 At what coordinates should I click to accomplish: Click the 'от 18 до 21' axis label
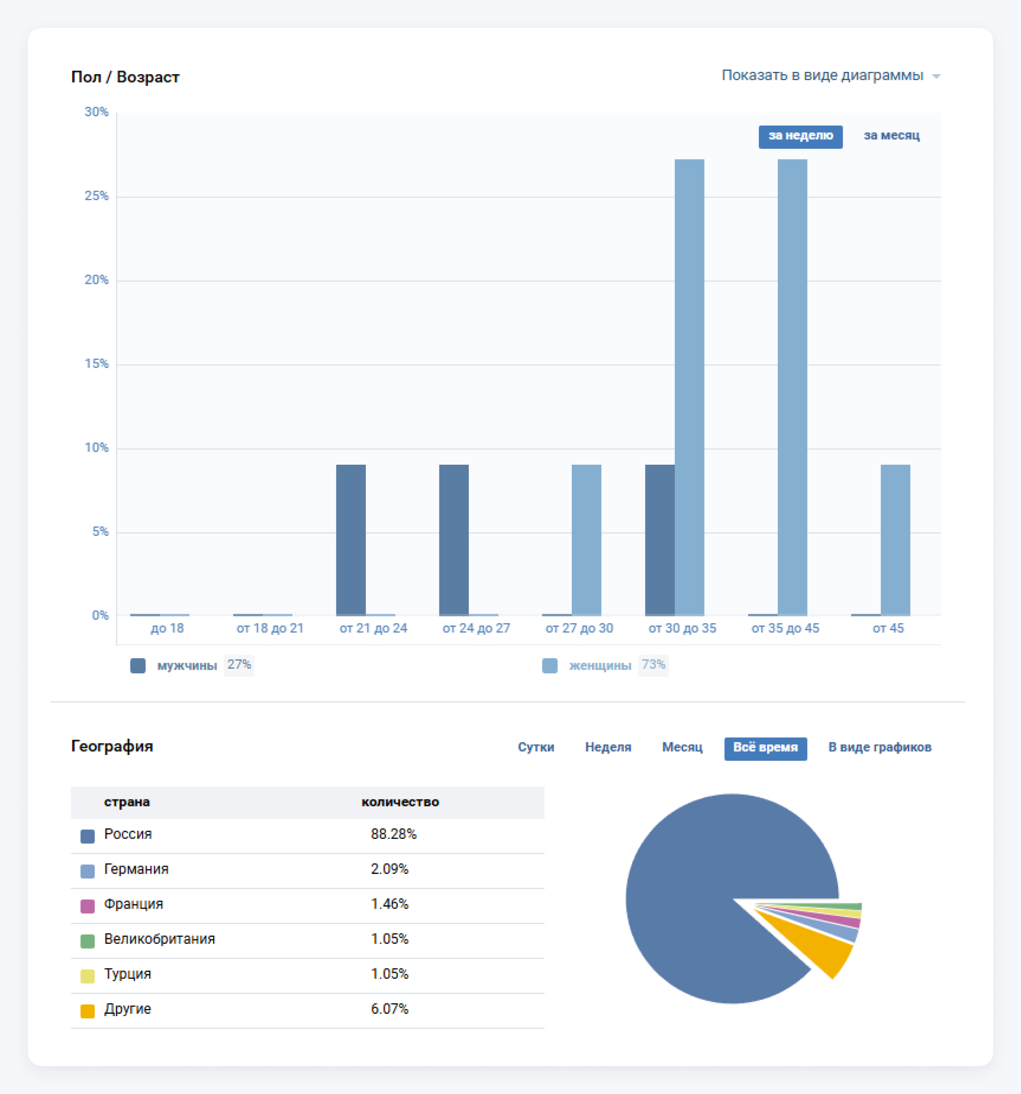[x=270, y=628]
